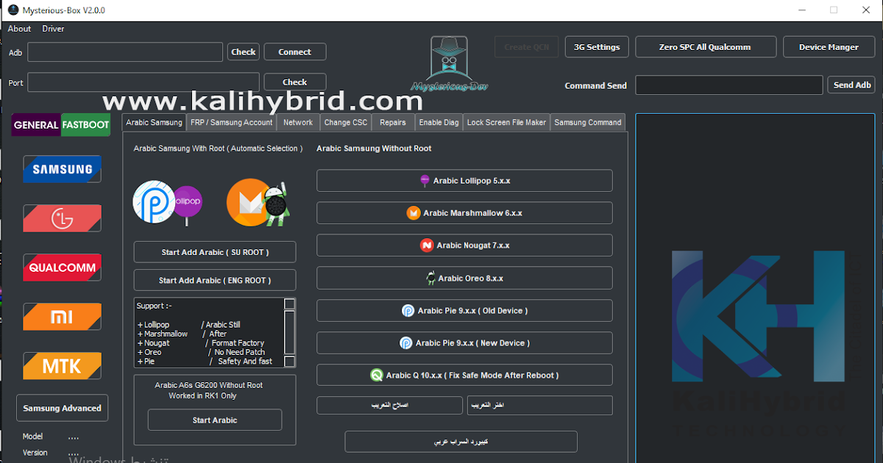Click Zero SPC All Qualcomm
The height and width of the screenshot is (463, 883).
(705, 47)
